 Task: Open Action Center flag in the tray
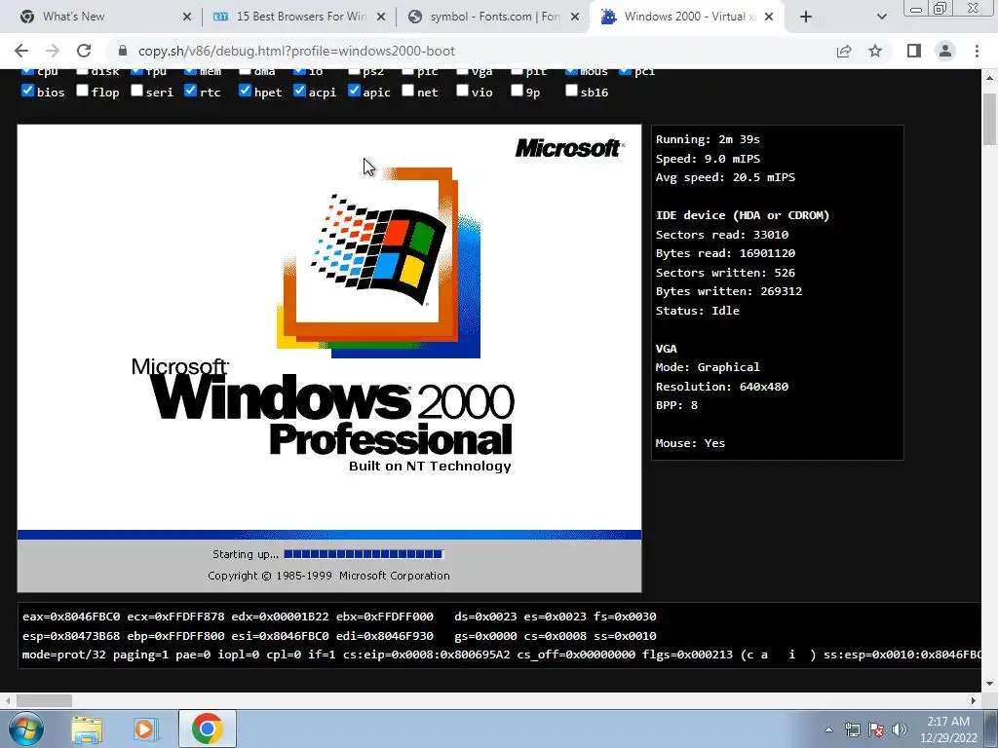point(876,729)
